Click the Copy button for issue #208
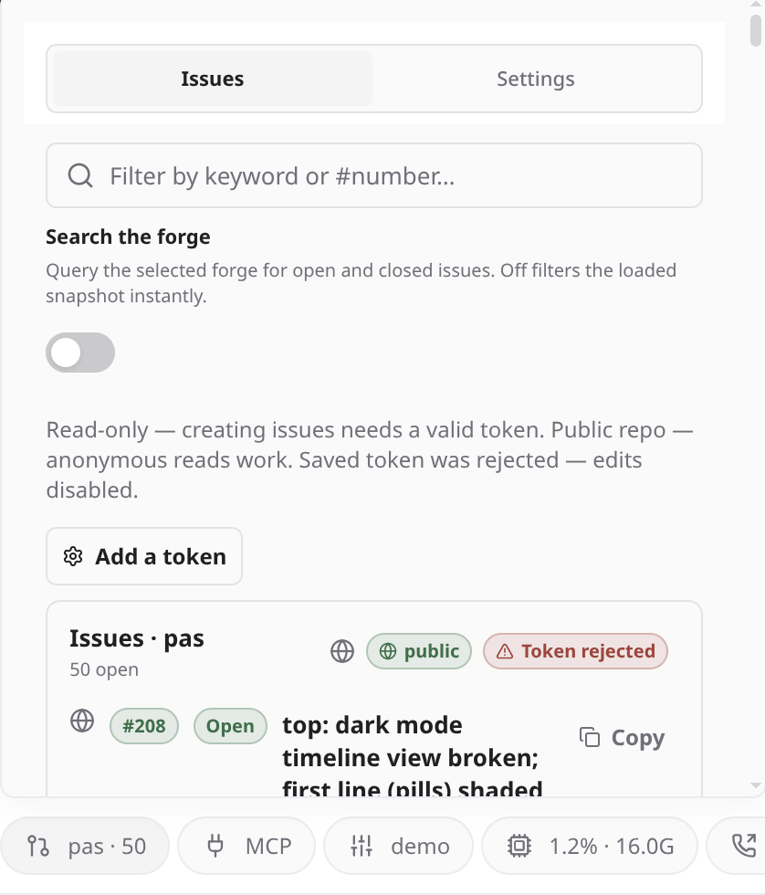 tap(622, 738)
